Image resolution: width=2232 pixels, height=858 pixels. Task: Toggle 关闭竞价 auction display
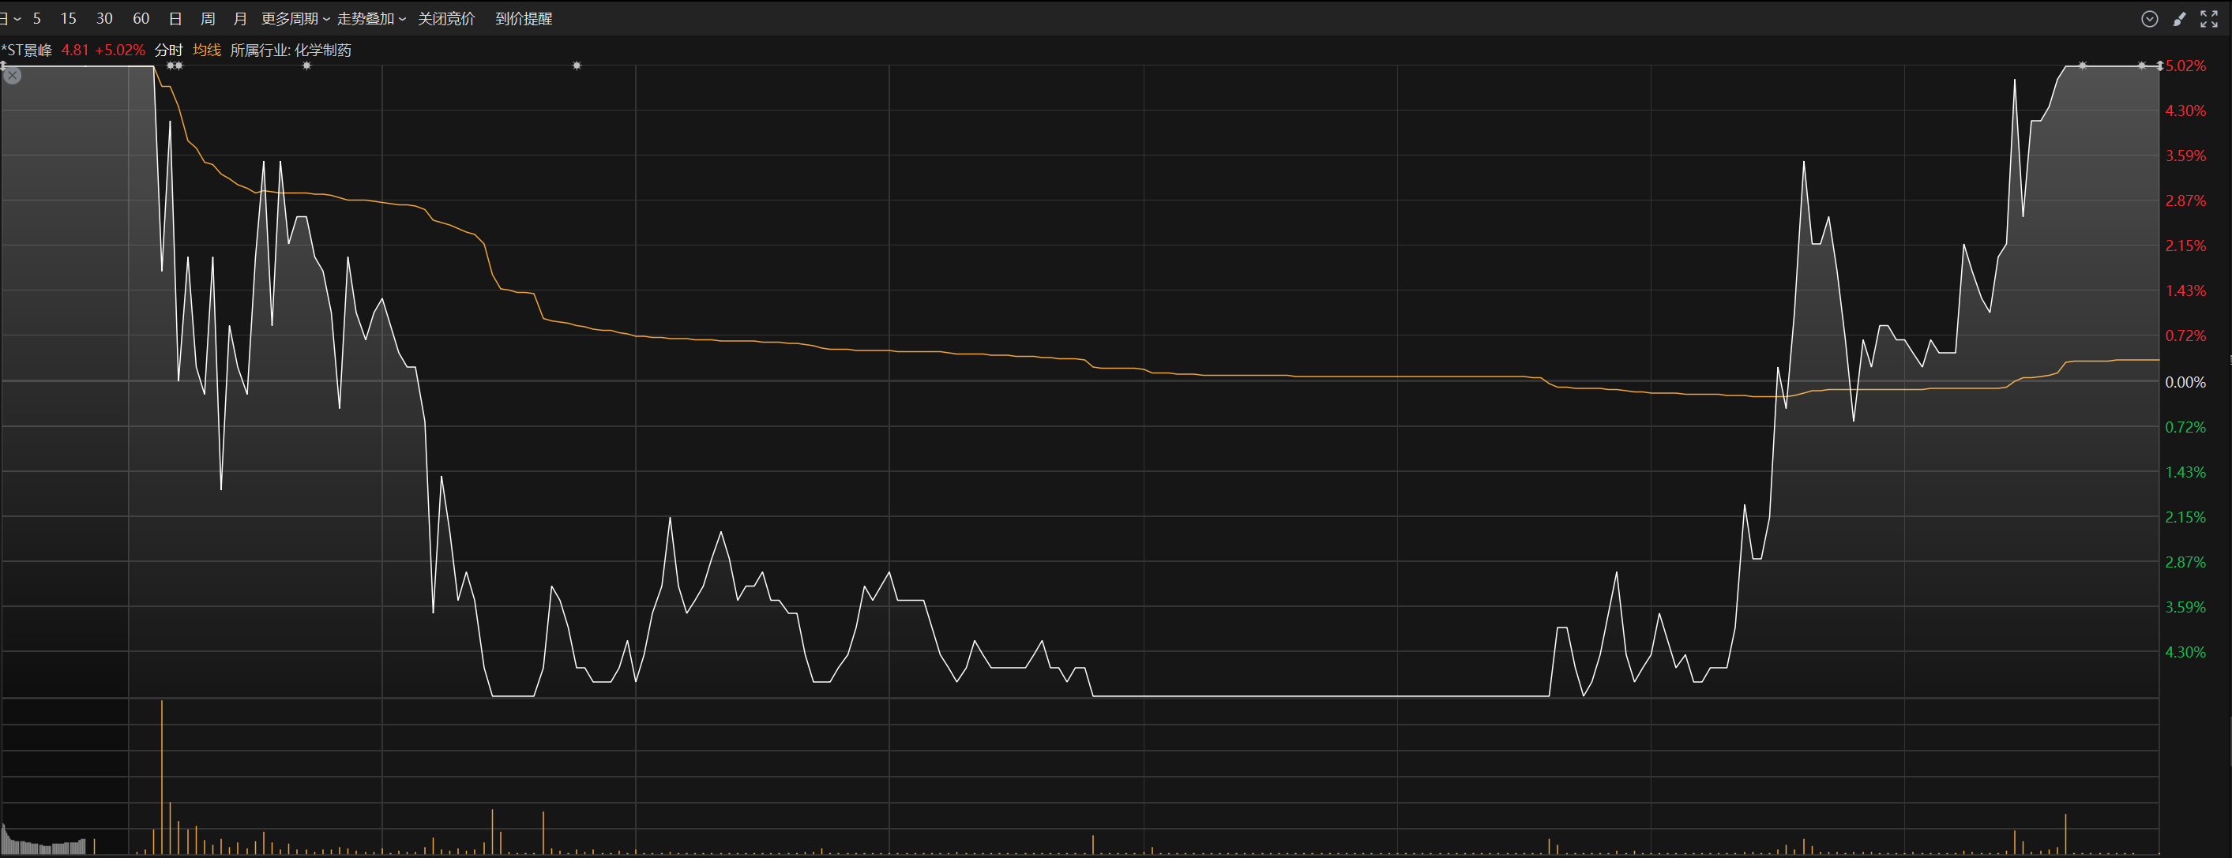click(x=446, y=19)
